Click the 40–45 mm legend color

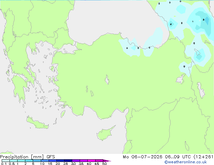point(91,161)
